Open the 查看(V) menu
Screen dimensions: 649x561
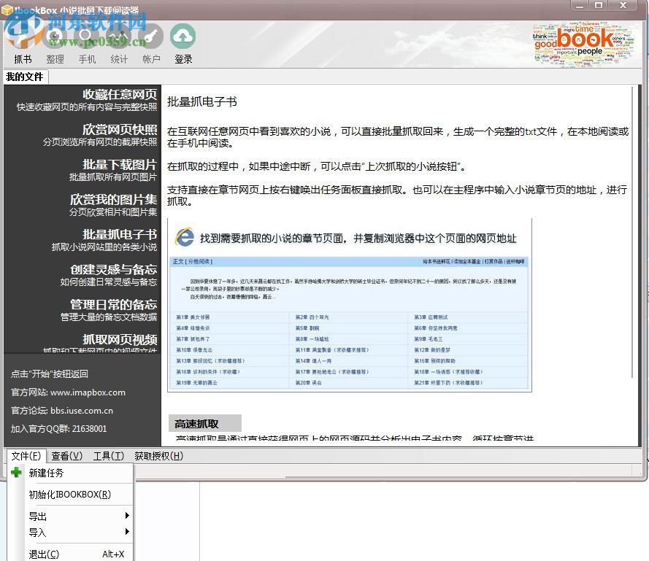tap(66, 455)
